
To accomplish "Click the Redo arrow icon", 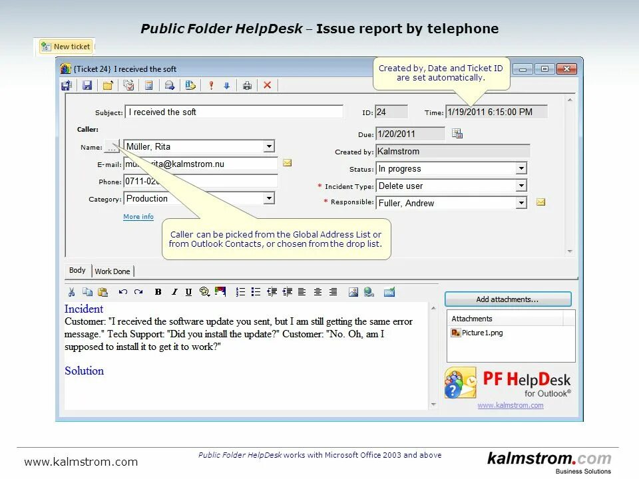I will point(138,291).
